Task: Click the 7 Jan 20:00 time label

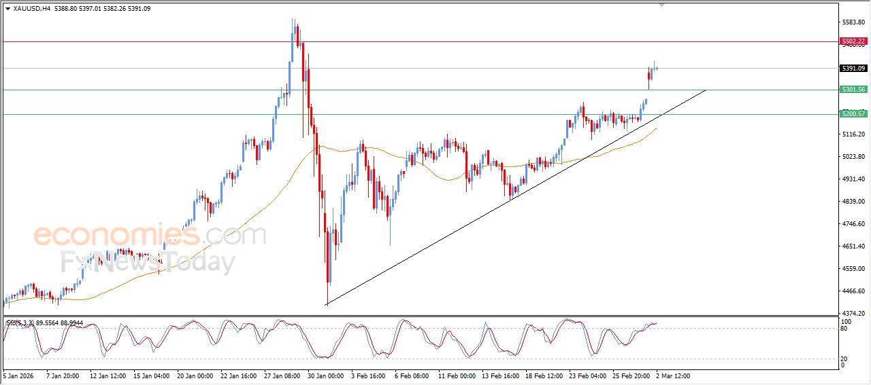Action: point(61,375)
